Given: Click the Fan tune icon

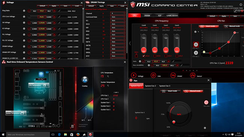Looking at the screenshot, I should tap(206, 103).
